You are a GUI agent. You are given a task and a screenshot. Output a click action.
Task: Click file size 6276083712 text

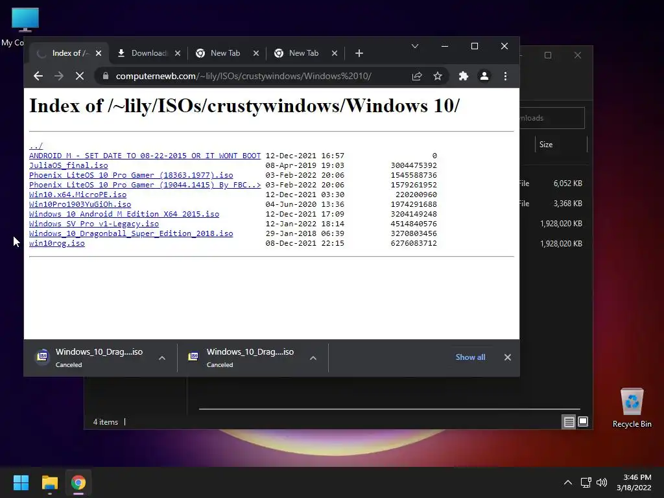pyautogui.click(x=414, y=244)
